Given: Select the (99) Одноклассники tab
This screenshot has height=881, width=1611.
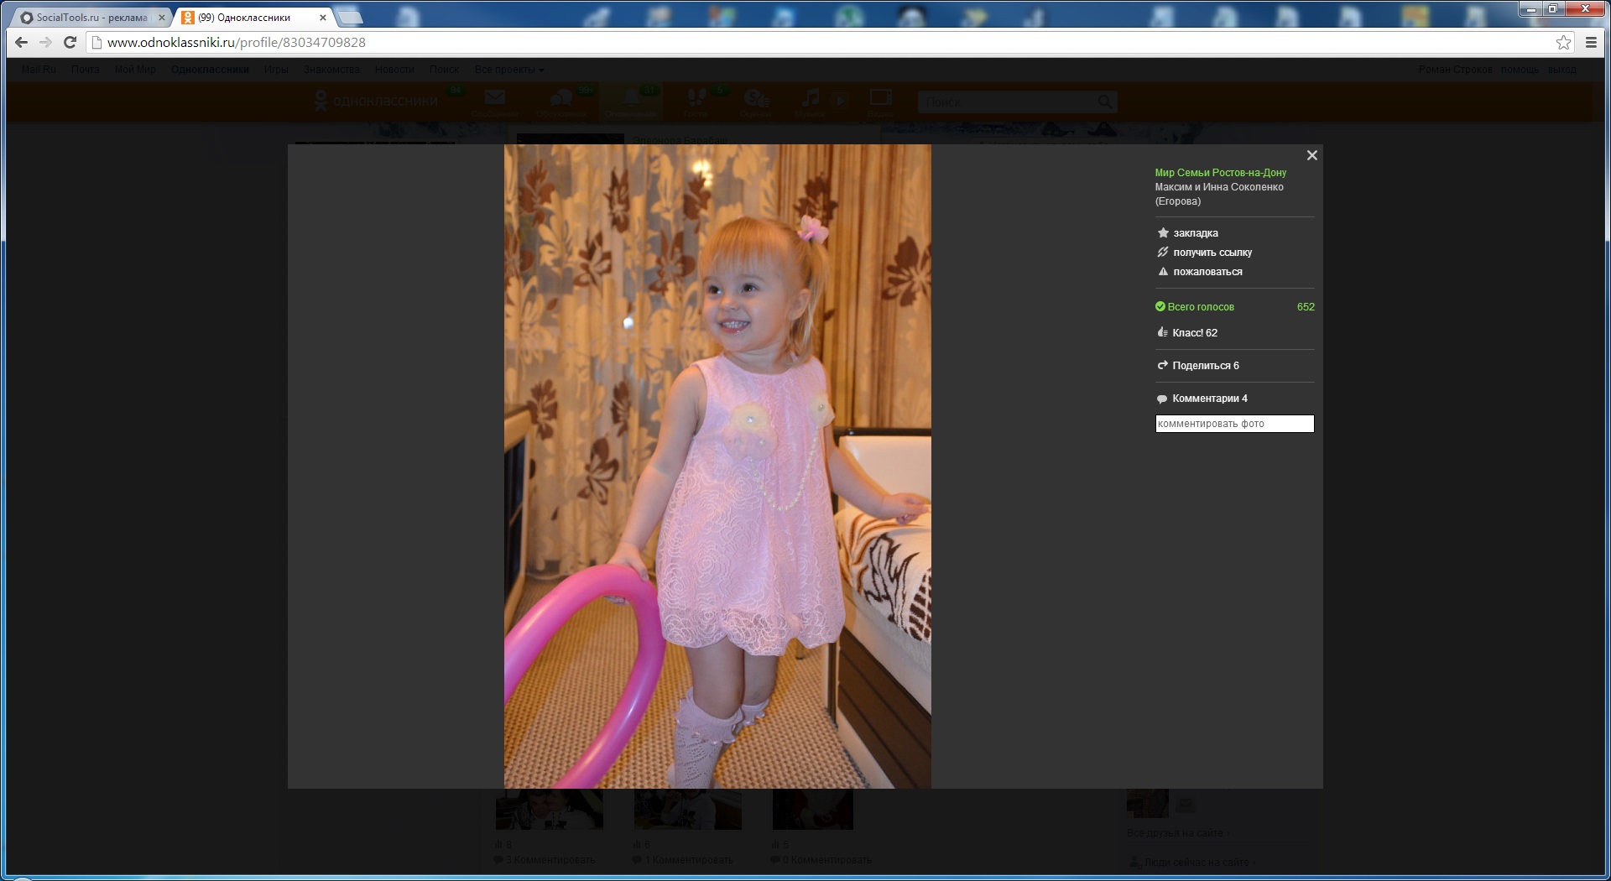Looking at the screenshot, I should (x=252, y=18).
